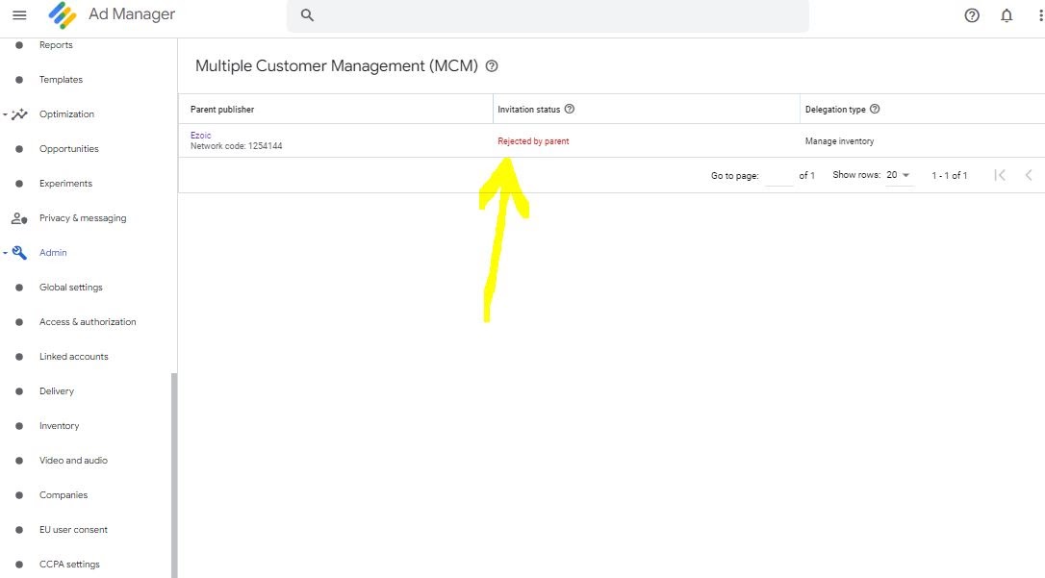
Task: Select Optimization menu item
Action: pyautogui.click(x=66, y=113)
